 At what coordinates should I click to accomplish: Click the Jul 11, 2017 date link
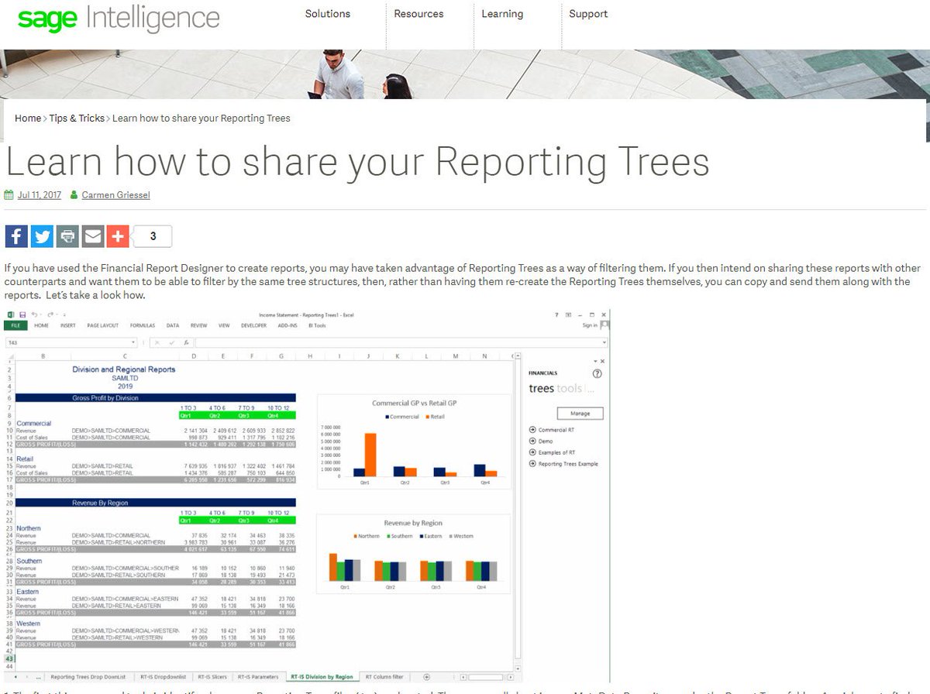40,195
